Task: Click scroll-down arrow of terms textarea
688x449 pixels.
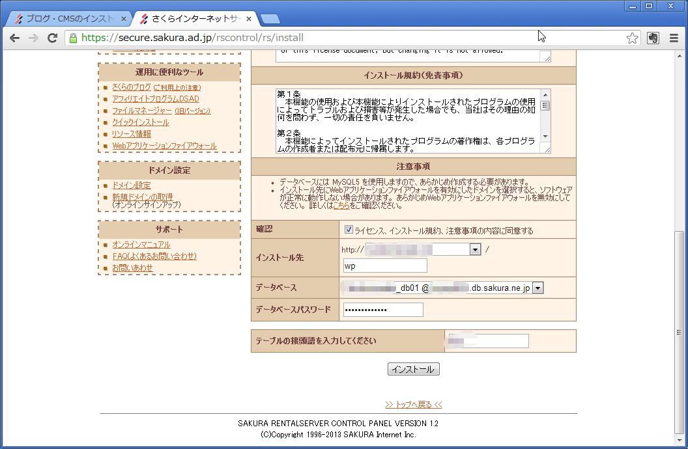Action: click(x=545, y=137)
